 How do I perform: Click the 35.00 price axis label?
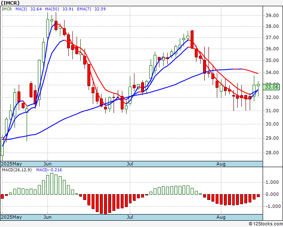pyautogui.click(x=272, y=60)
